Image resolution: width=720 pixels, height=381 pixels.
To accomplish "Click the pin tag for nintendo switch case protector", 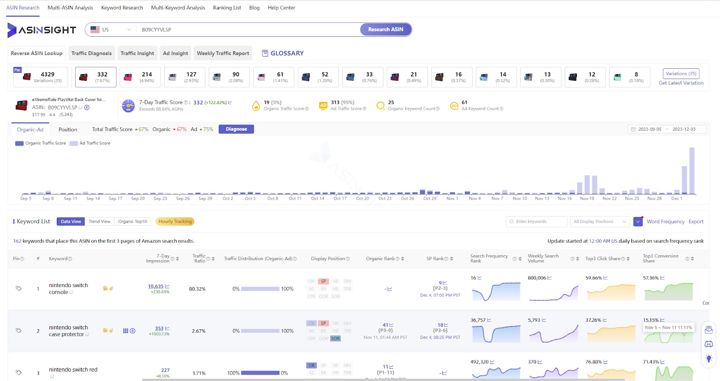I will (x=18, y=331).
